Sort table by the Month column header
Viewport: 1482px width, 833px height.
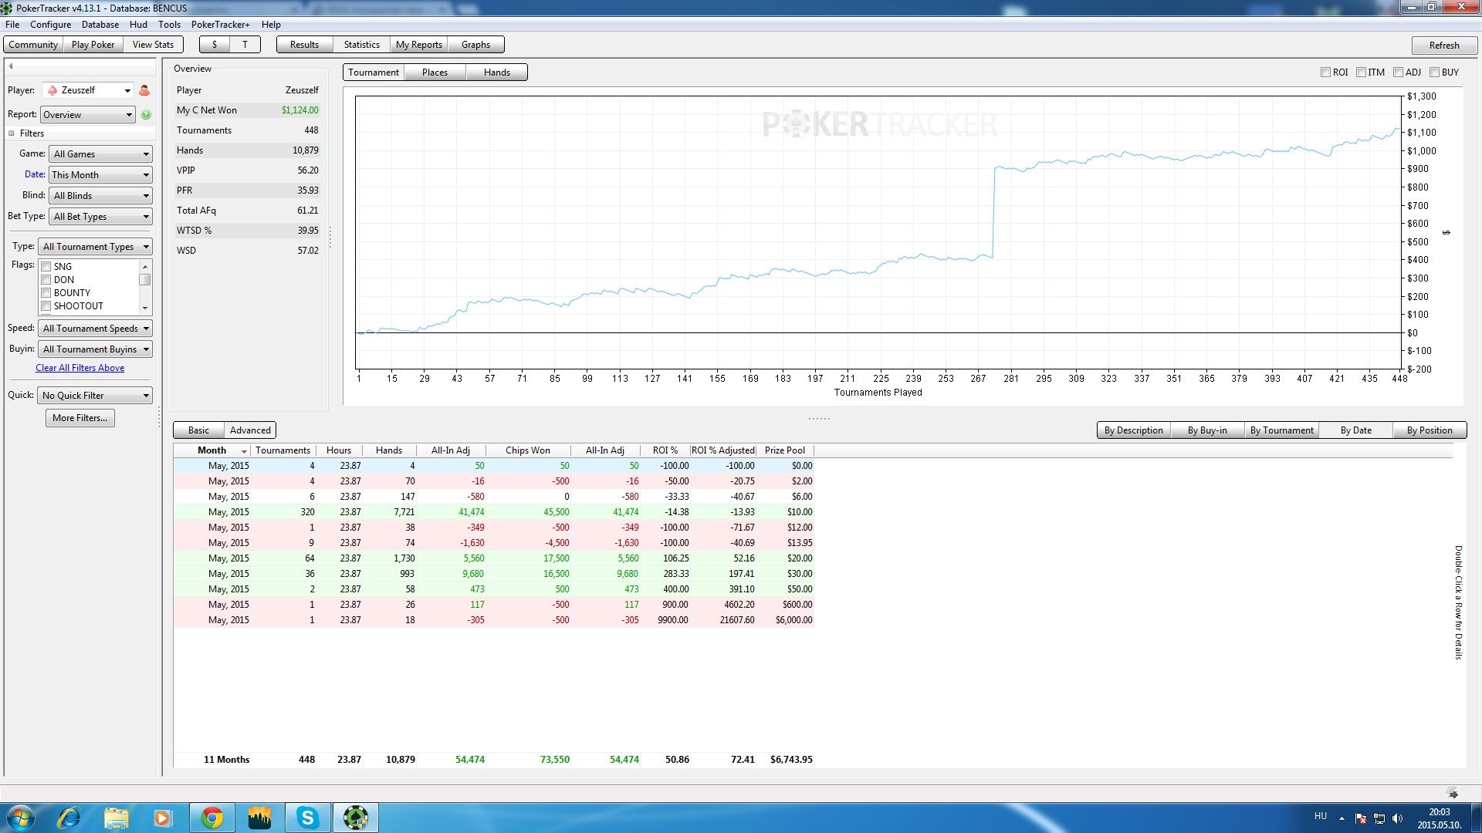click(211, 450)
